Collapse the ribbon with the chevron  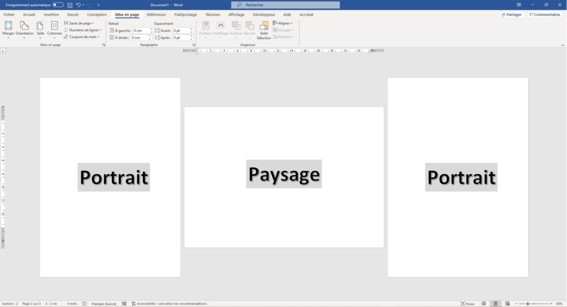click(563, 45)
